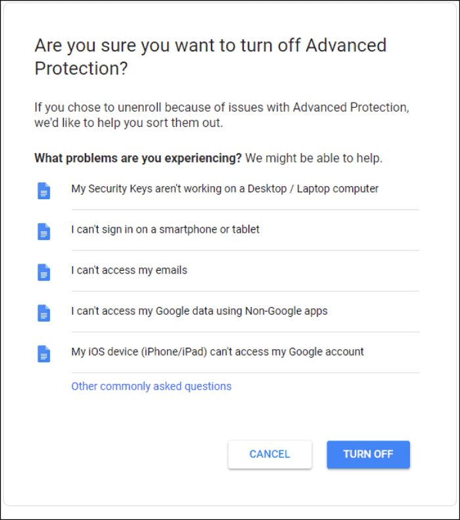The width and height of the screenshot is (460, 520).
Task: Click the document icon beside Security Keys issue
Action: point(44,191)
